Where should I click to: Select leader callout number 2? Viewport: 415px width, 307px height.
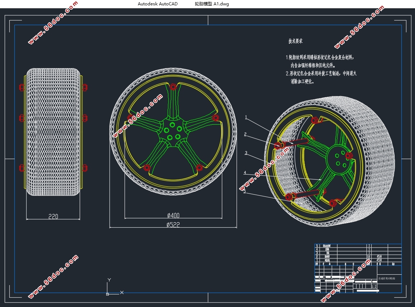point(245,134)
